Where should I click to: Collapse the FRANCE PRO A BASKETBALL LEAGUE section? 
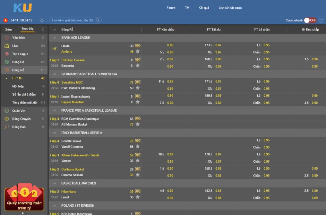(54, 110)
